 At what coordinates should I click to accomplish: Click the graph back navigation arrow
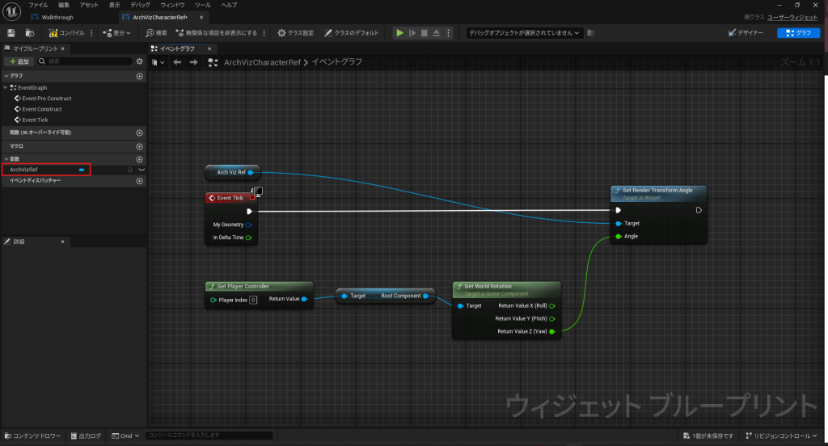[x=177, y=62]
